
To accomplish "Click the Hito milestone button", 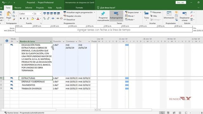I will click(x=154, y=16).
